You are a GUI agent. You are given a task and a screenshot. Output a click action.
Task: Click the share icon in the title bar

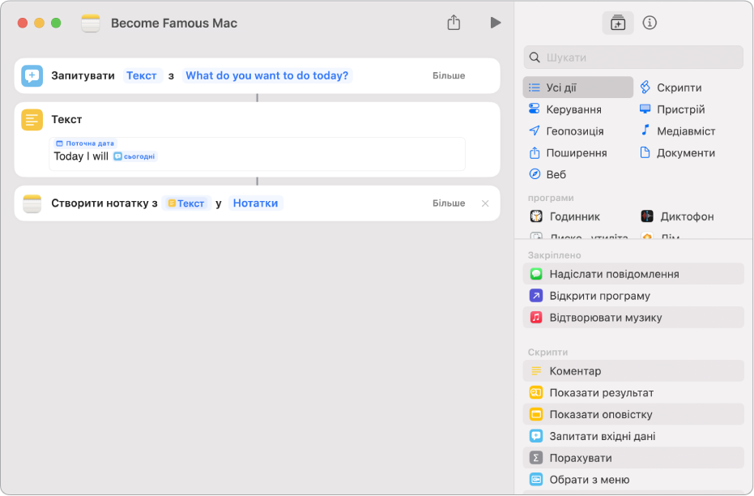pyautogui.click(x=454, y=22)
